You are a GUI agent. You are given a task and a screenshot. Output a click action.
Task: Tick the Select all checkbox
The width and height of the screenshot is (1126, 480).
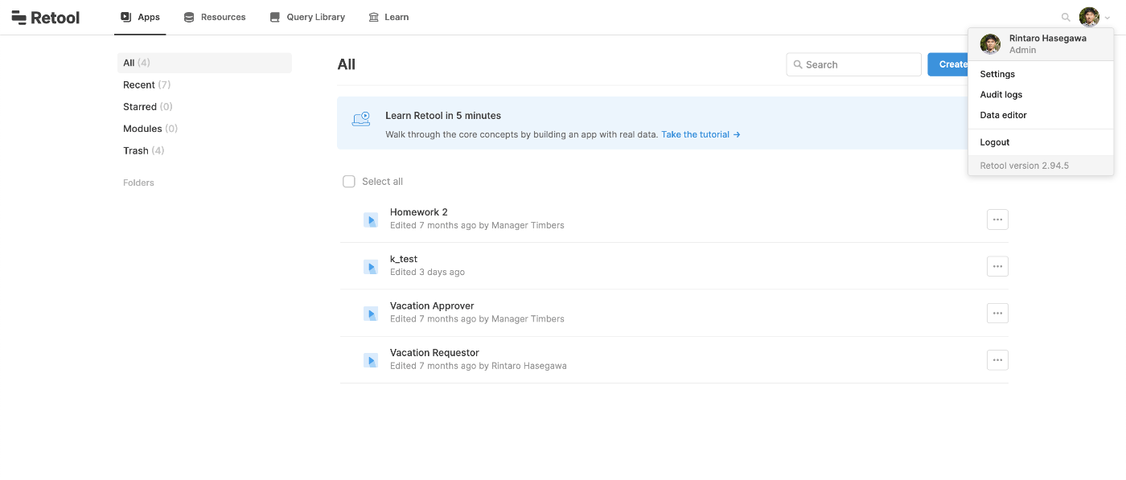(x=349, y=182)
